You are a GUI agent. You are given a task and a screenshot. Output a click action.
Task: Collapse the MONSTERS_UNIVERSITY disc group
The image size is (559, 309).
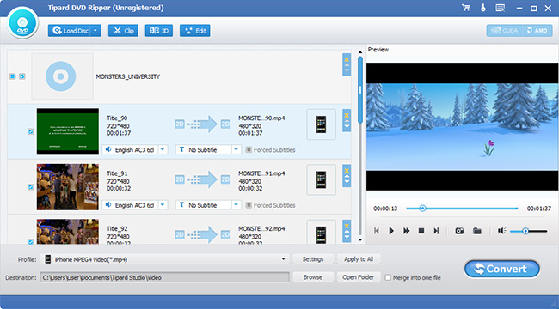(13, 76)
